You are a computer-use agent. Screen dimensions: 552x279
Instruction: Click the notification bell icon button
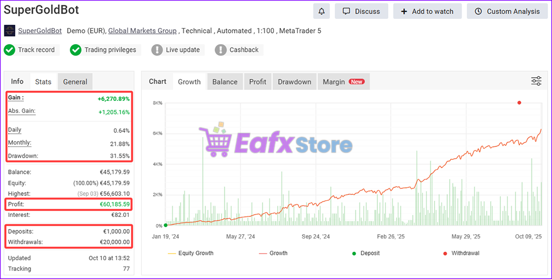point(321,11)
